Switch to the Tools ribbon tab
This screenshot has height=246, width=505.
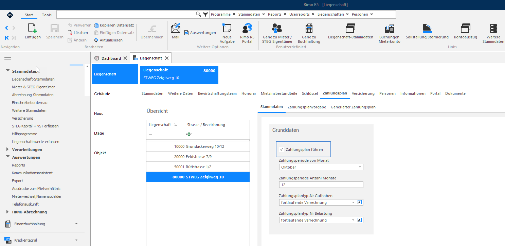(x=47, y=15)
